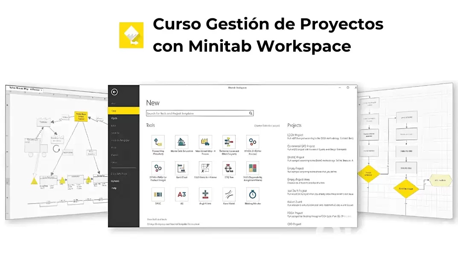This screenshot has width=458, height=254.
Task: Select the highlighted New tab in the sidebar
Action: coord(124,110)
